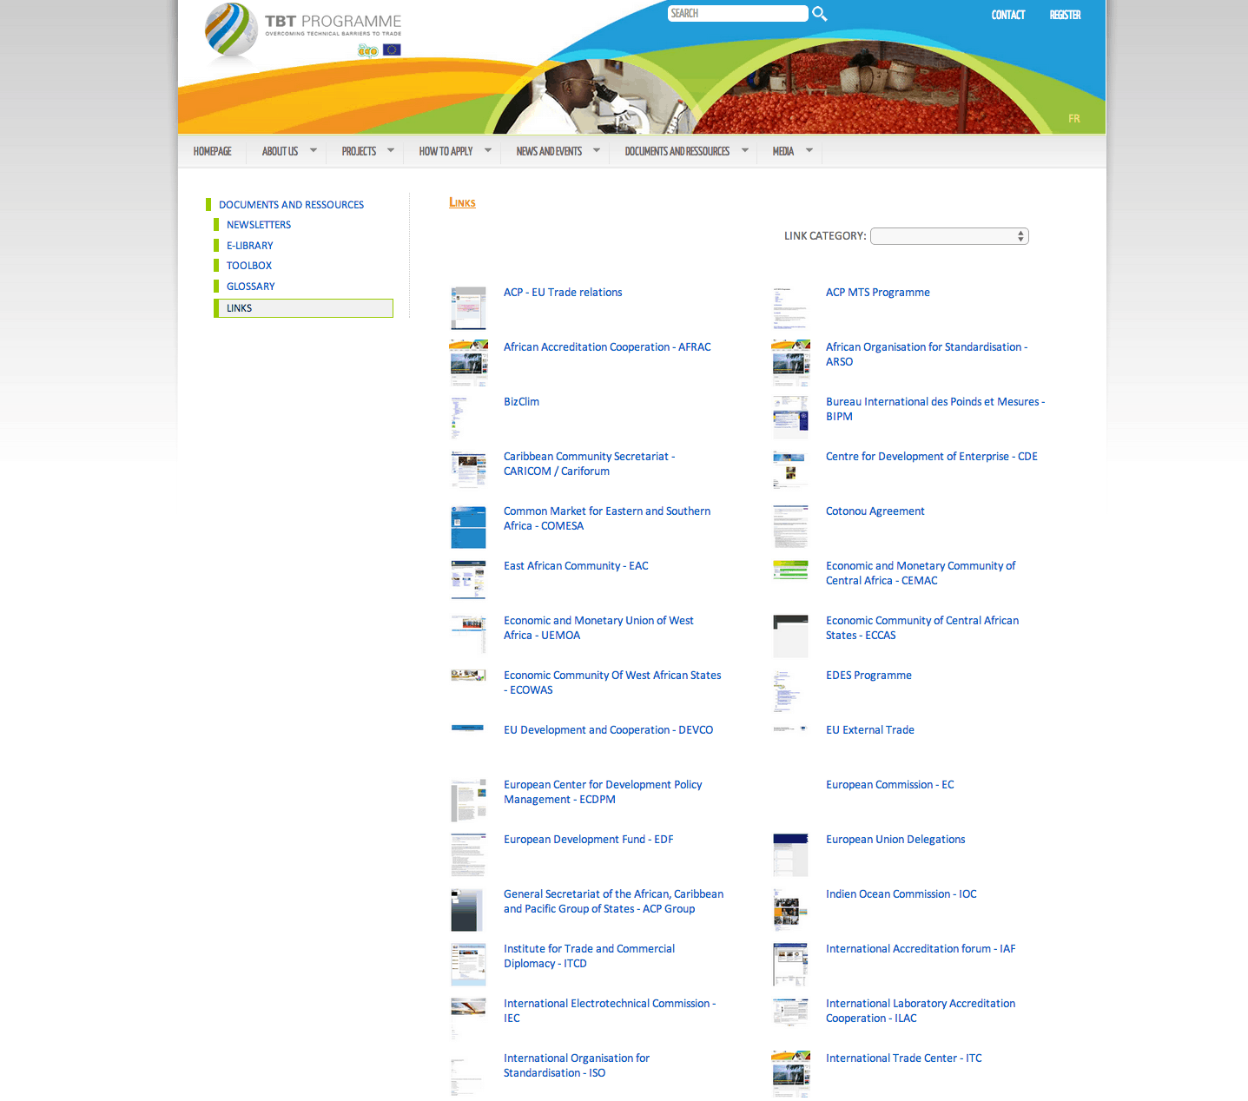Open the How to Apply menu

coord(446,151)
